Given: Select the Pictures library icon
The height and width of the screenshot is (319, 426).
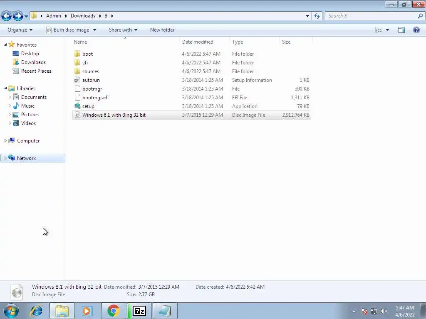Looking at the screenshot, I should [x=16, y=115].
